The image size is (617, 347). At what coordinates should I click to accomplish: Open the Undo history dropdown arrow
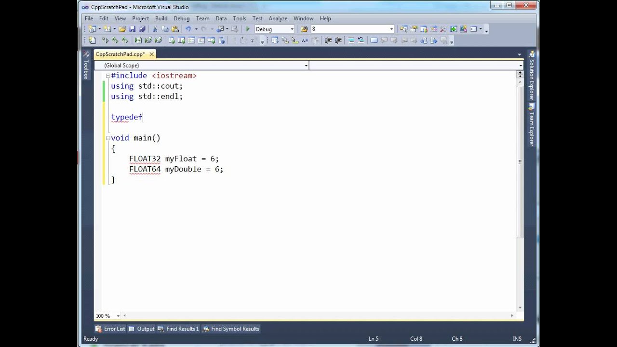196,29
